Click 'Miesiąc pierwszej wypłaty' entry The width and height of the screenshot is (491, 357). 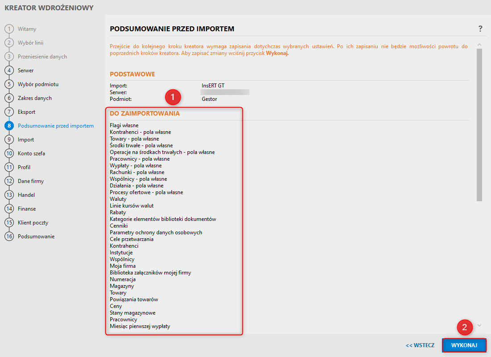[140, 326]
